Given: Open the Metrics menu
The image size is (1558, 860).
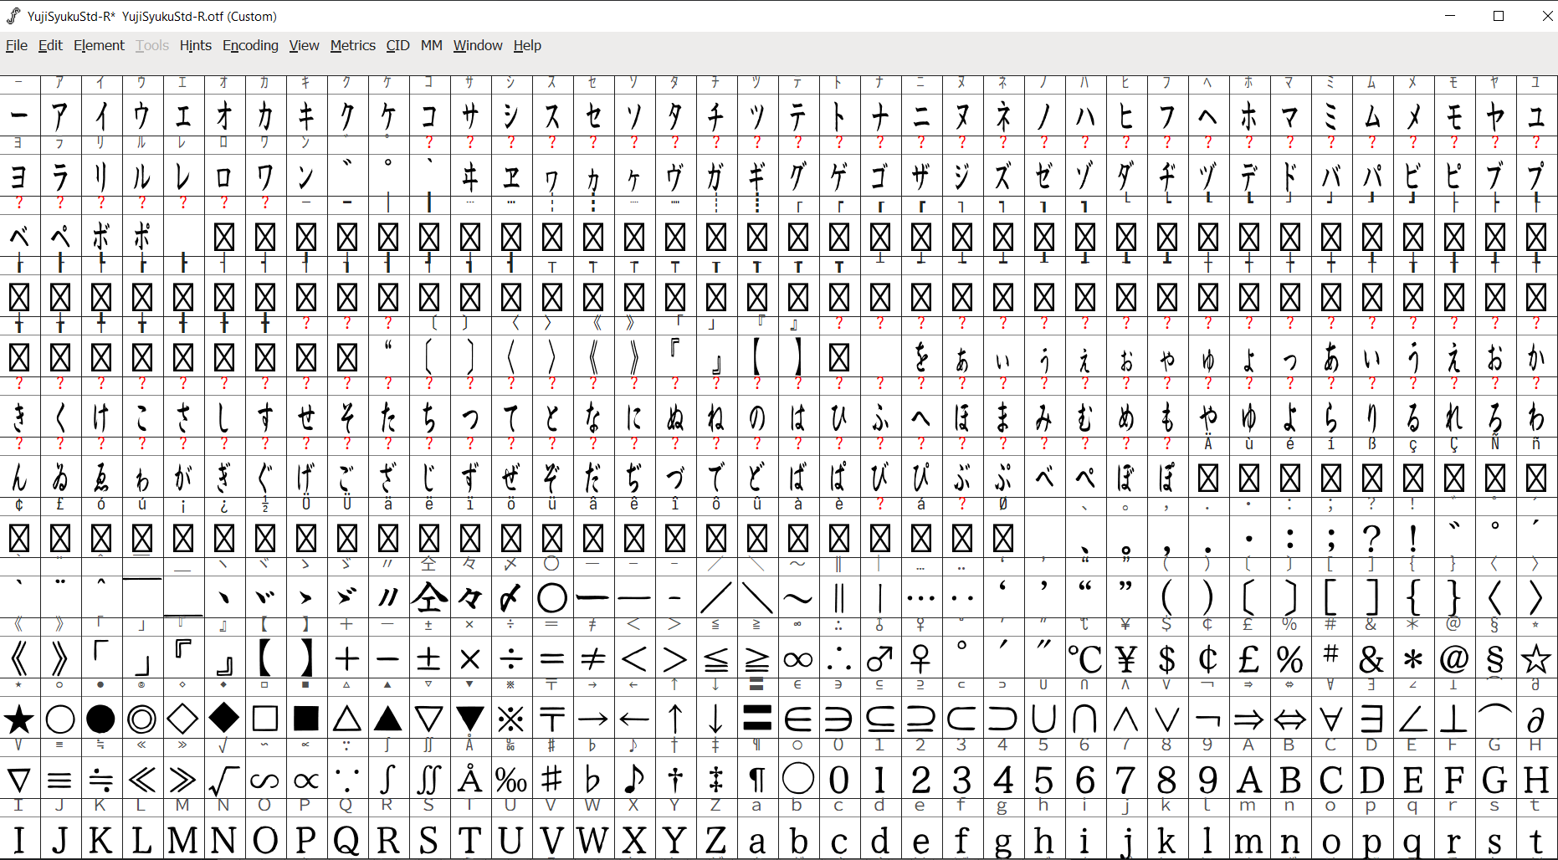Looking at the screenshot, I should [352, 46].
